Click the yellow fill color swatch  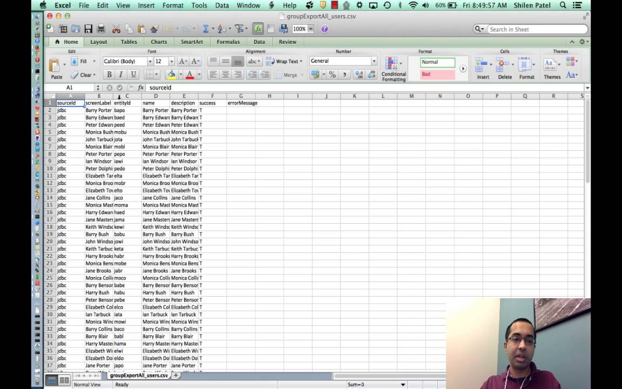pos(171,74)
